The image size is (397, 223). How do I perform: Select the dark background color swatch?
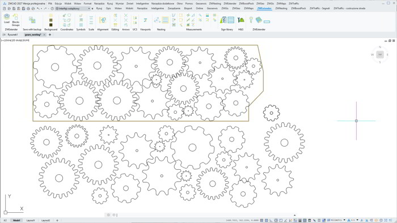pyautogui.click(x=51, y=25)
